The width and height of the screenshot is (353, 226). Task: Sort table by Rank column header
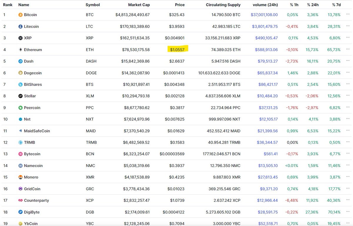[x=7, y=5]
